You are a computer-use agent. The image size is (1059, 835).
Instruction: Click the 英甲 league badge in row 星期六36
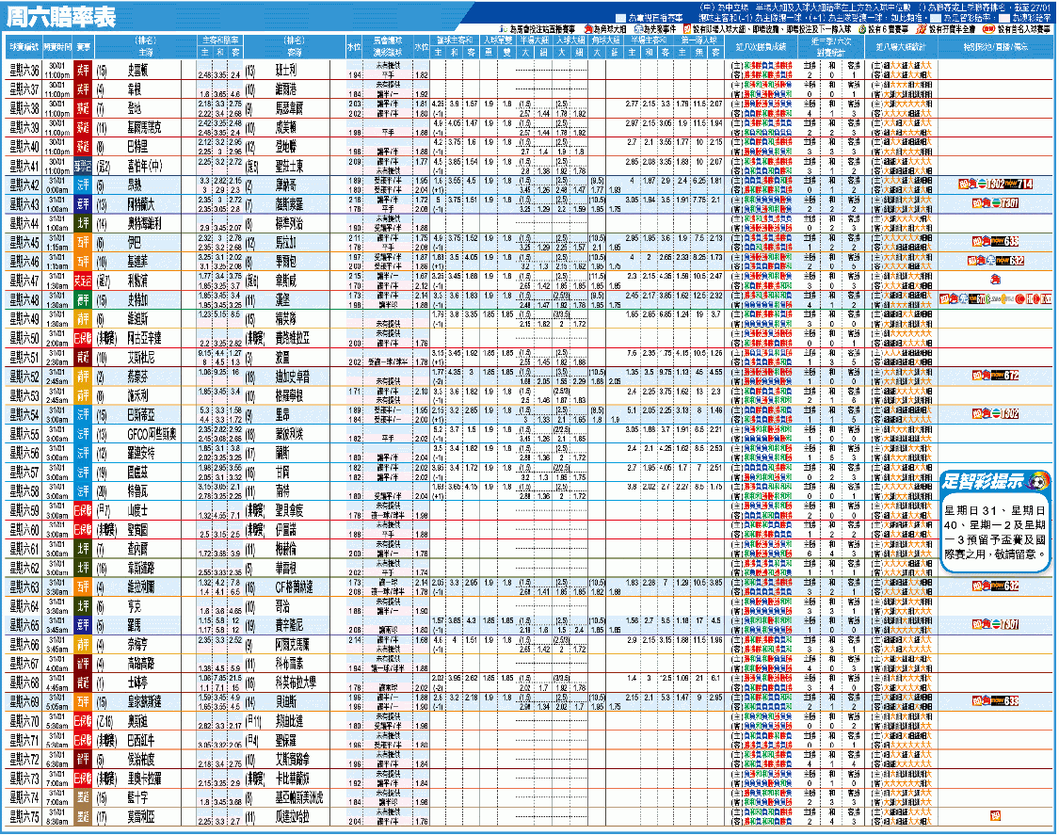(x=83, y=70)
